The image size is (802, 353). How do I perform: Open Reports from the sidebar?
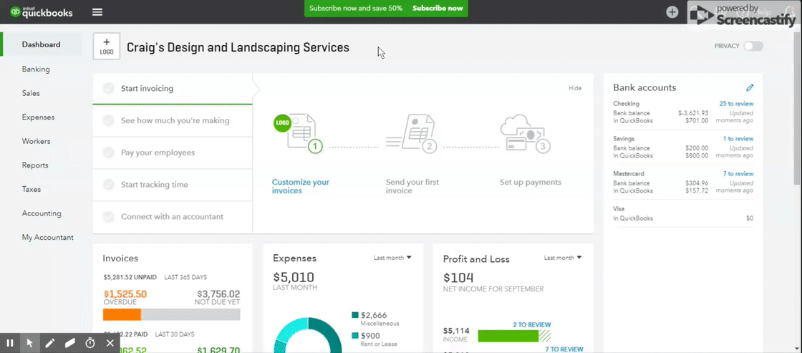click(x=35, y=165)
